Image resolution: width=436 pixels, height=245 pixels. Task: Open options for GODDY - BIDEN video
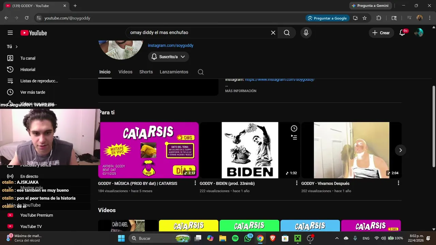297,183
